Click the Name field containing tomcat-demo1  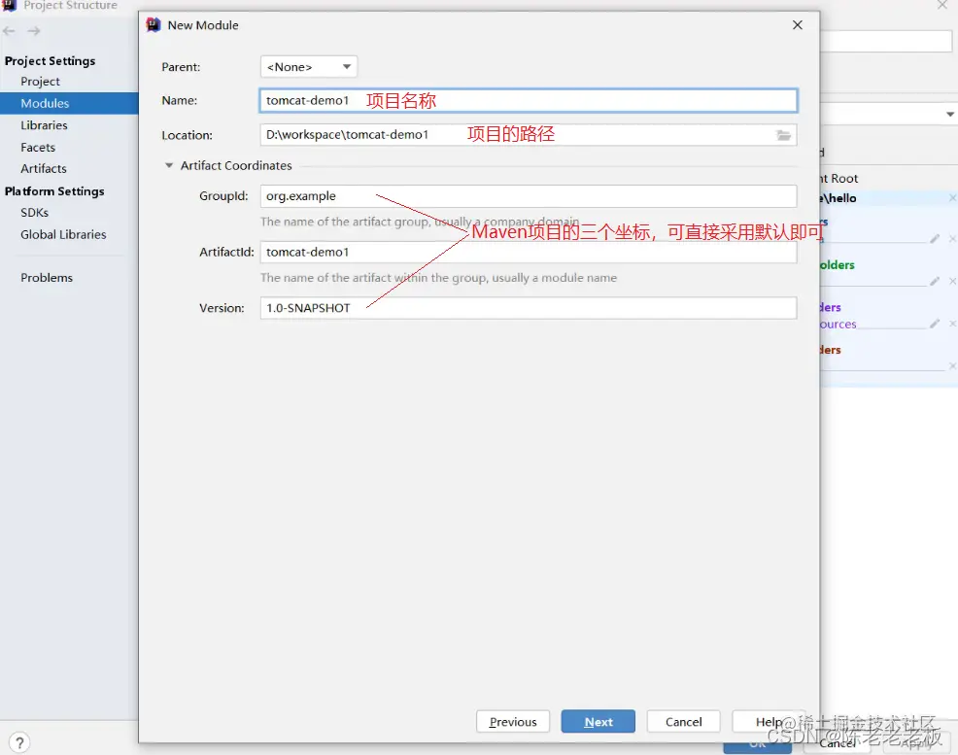point(529,100)
